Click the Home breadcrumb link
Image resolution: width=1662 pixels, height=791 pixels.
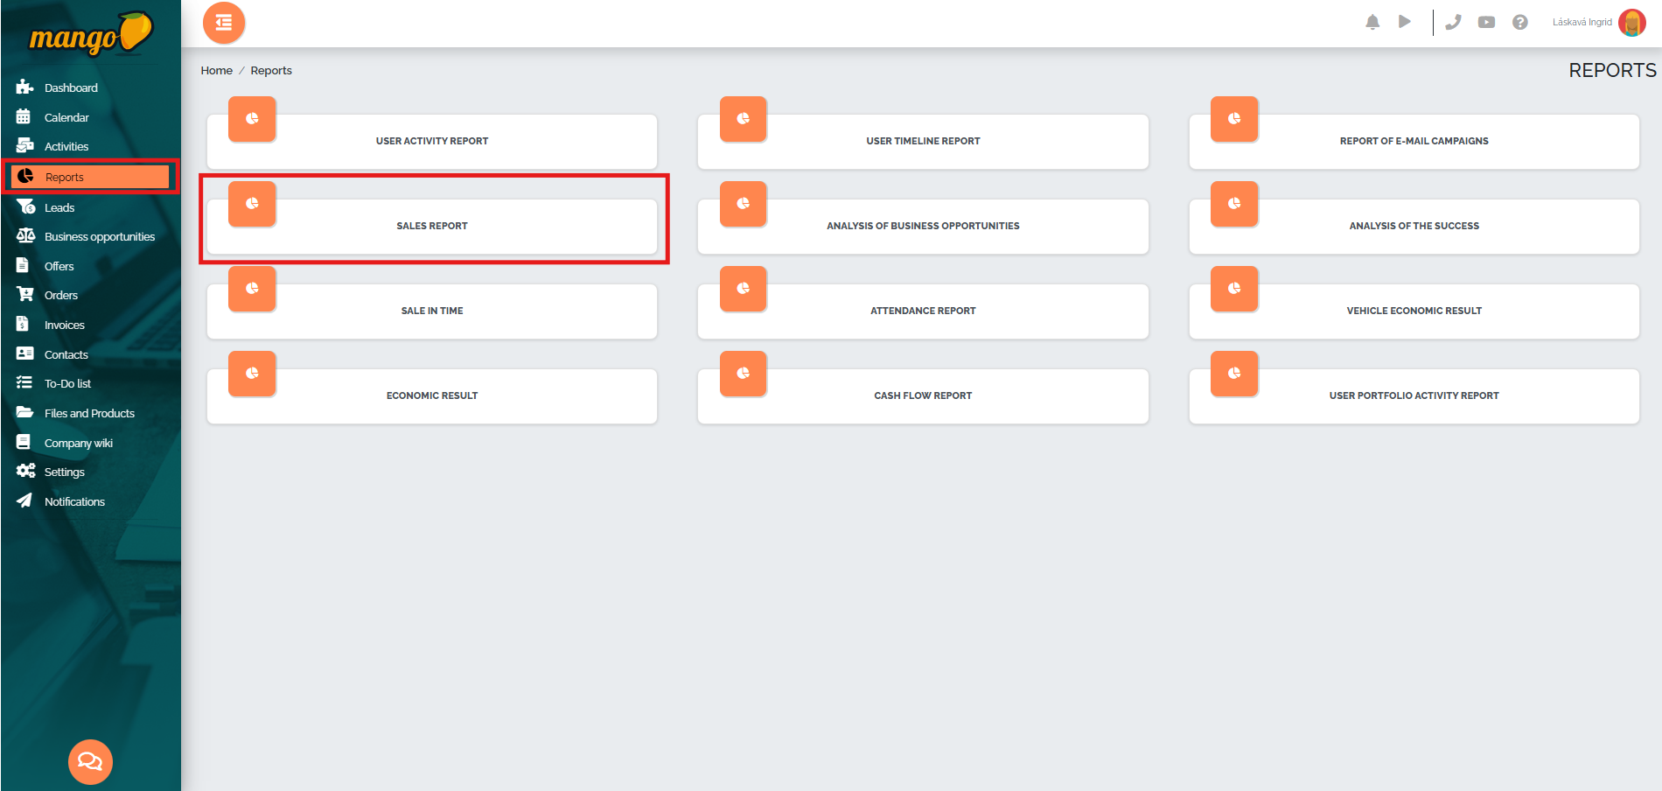[216, 71]
